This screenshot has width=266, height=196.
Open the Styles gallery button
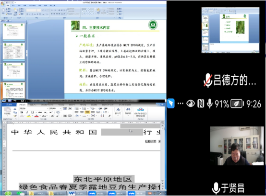click(118, 111)
